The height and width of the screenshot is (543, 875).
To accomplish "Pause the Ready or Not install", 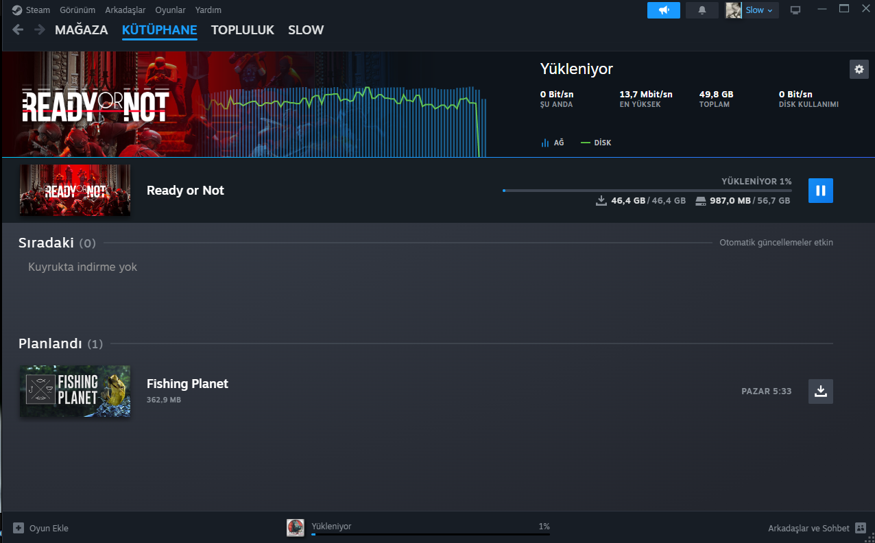I will [821, 191].
